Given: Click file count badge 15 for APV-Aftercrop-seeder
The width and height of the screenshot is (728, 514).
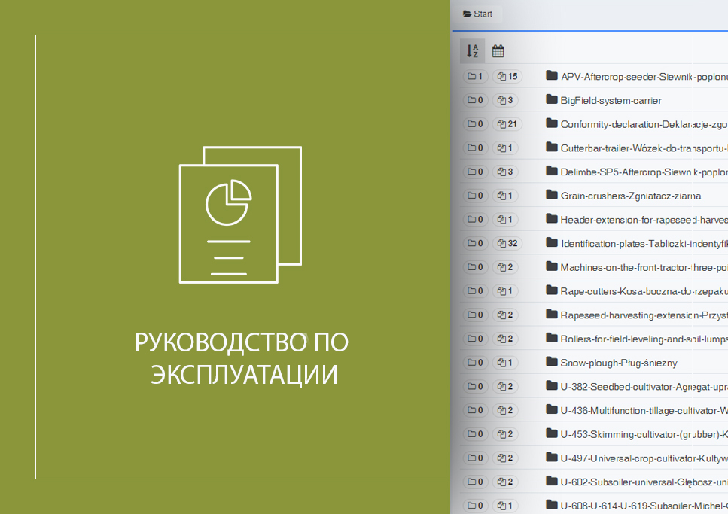Looking at the screenshot, I should coord(507,76).
